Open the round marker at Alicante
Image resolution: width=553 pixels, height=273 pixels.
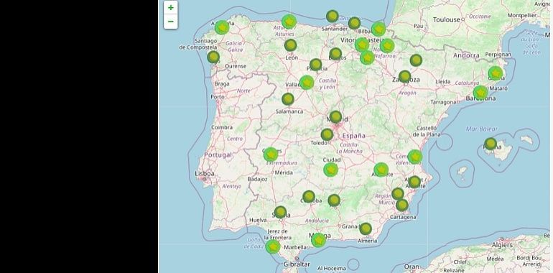tap(414, 182)
